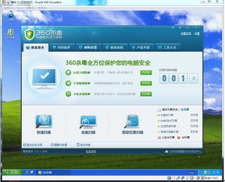This screenshot has width=225, height=182.
Task: Click VirtualBox mouse integration status icon
Action: coord(198,178)
